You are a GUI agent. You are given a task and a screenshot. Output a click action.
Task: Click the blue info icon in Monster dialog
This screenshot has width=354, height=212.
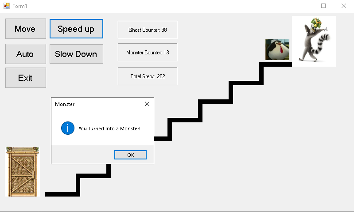point(67,129)
